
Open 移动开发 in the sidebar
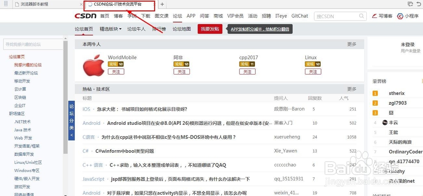pyautogui.click(x=22, y=81)
